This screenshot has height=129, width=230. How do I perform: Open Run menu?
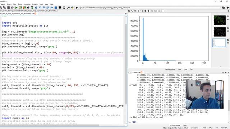(x=15, y=4)
